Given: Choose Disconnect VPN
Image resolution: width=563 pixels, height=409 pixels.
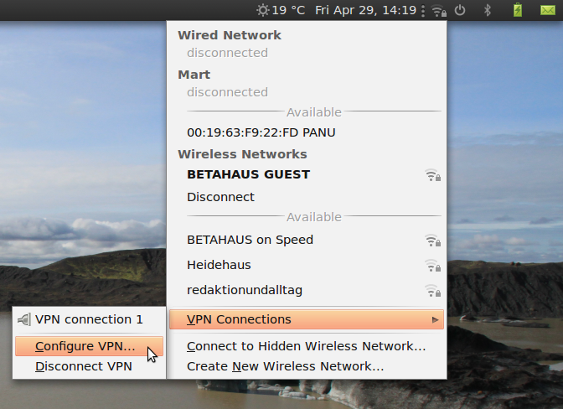Looking at the screenshot, I should click(84, 366).
